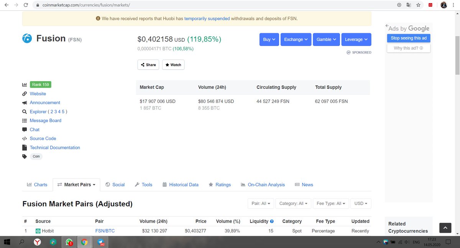This screenshot has height=248, width=460.
Task: Open the On-Chain Analysis tab
Action: tap(263, 184)
